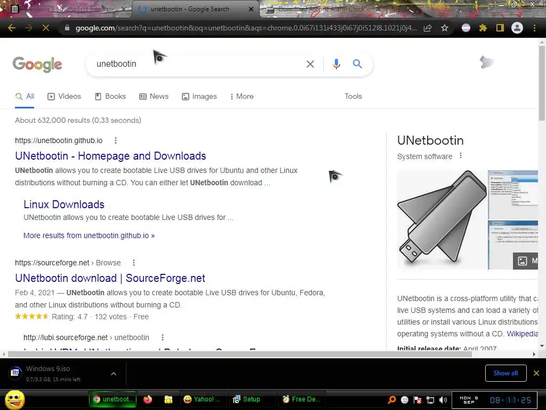Screen dimensions: 546x410
Task: View site info via the padlock icon
Action: (x=67, y=28)
